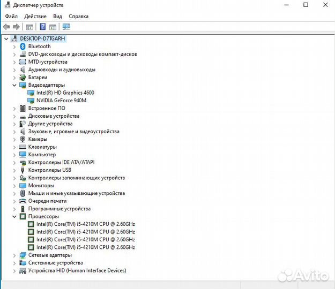Image resolution: width=335 pixels, height=289 pixels.
Task: Maximize the Device Manager window
Action: tap(306, 5)
